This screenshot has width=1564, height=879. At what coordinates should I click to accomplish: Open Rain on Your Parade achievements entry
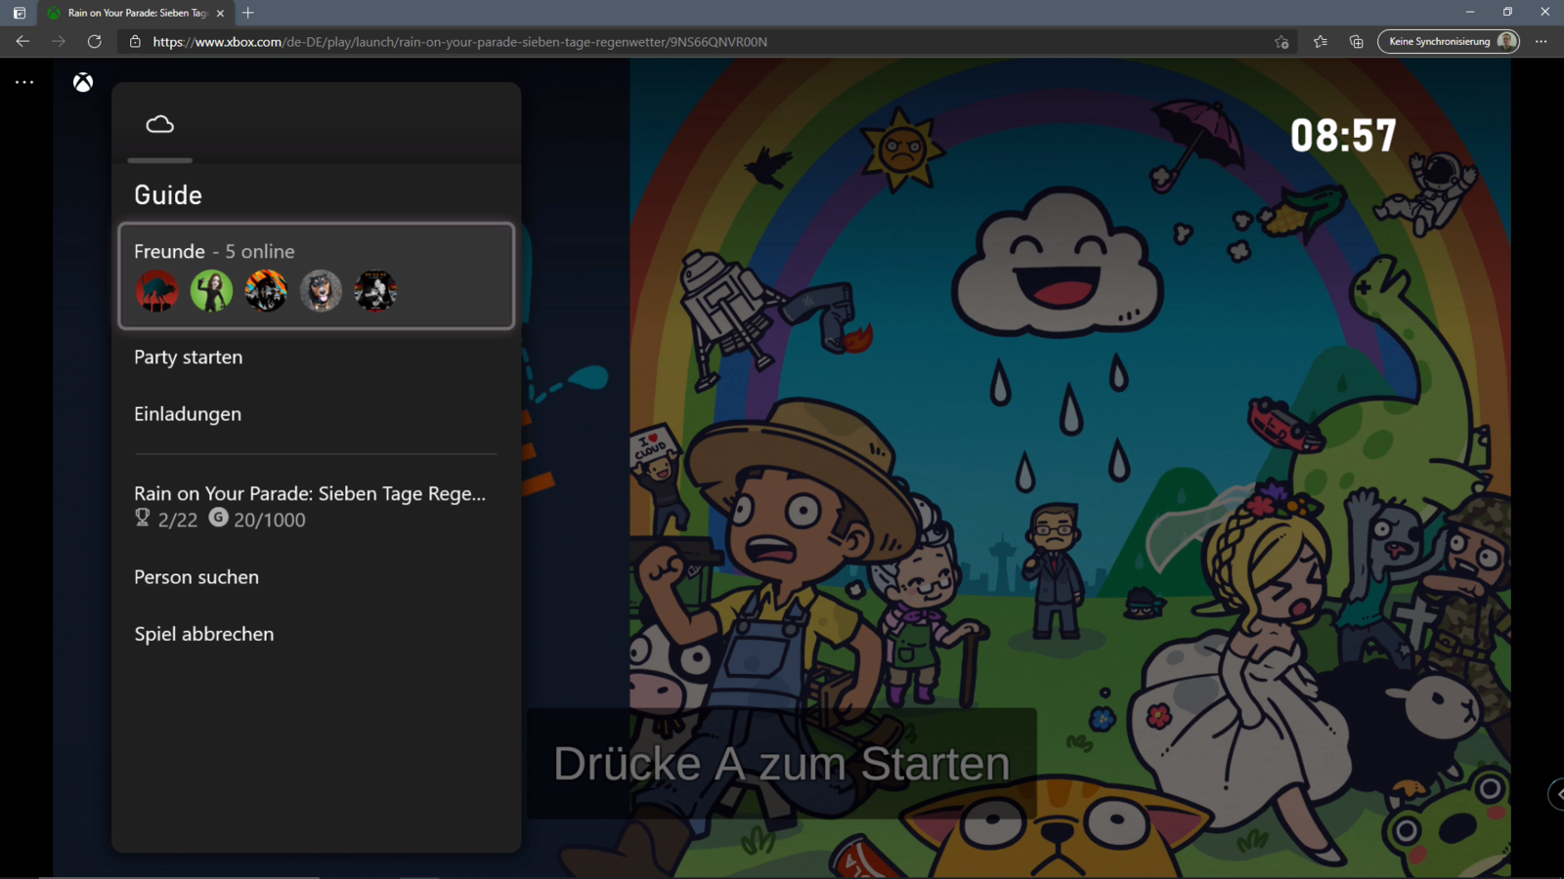(316, 506)
